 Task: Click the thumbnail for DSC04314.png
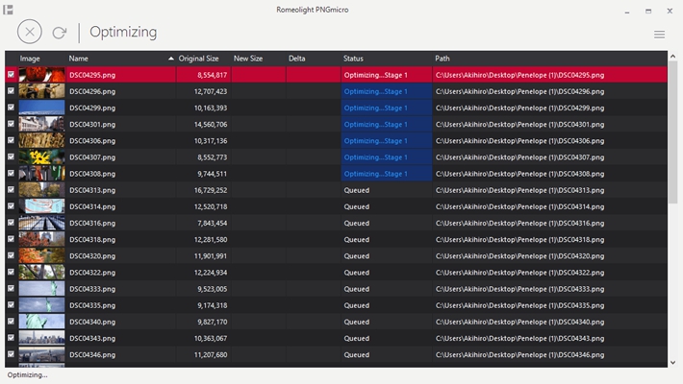(x=41, y=206)
